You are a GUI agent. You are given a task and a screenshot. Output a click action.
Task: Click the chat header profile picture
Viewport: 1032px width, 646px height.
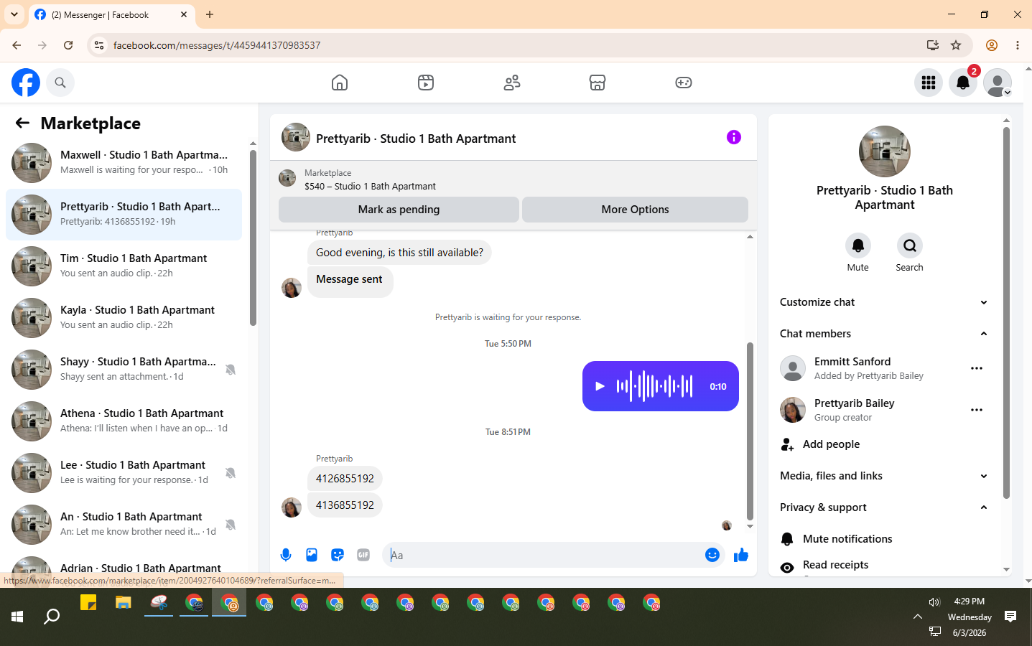tap(296, 137)
